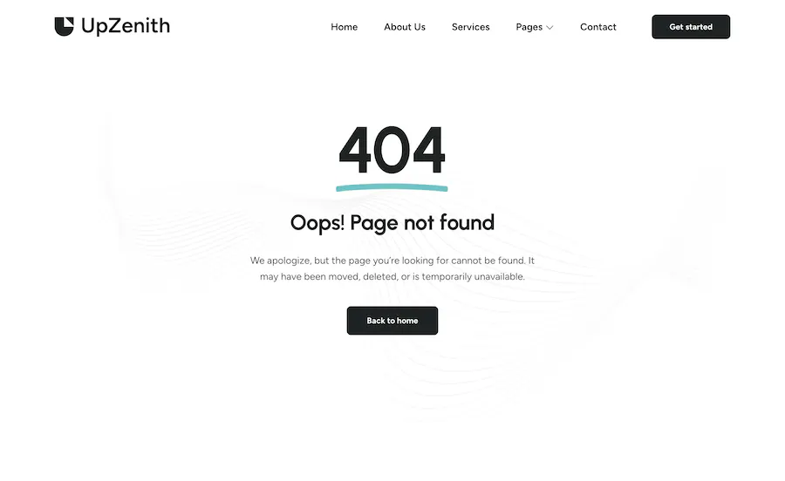Click the teal underline beneath 404
This screenshot has width=785, height=481.
coord(392,187)
